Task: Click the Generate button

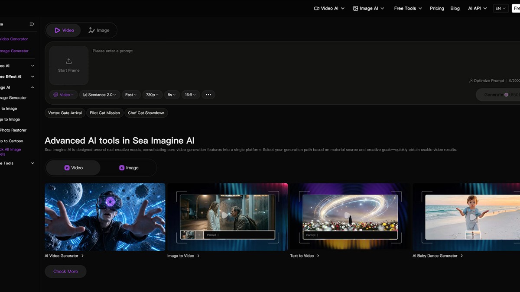Action: (498, 95)
